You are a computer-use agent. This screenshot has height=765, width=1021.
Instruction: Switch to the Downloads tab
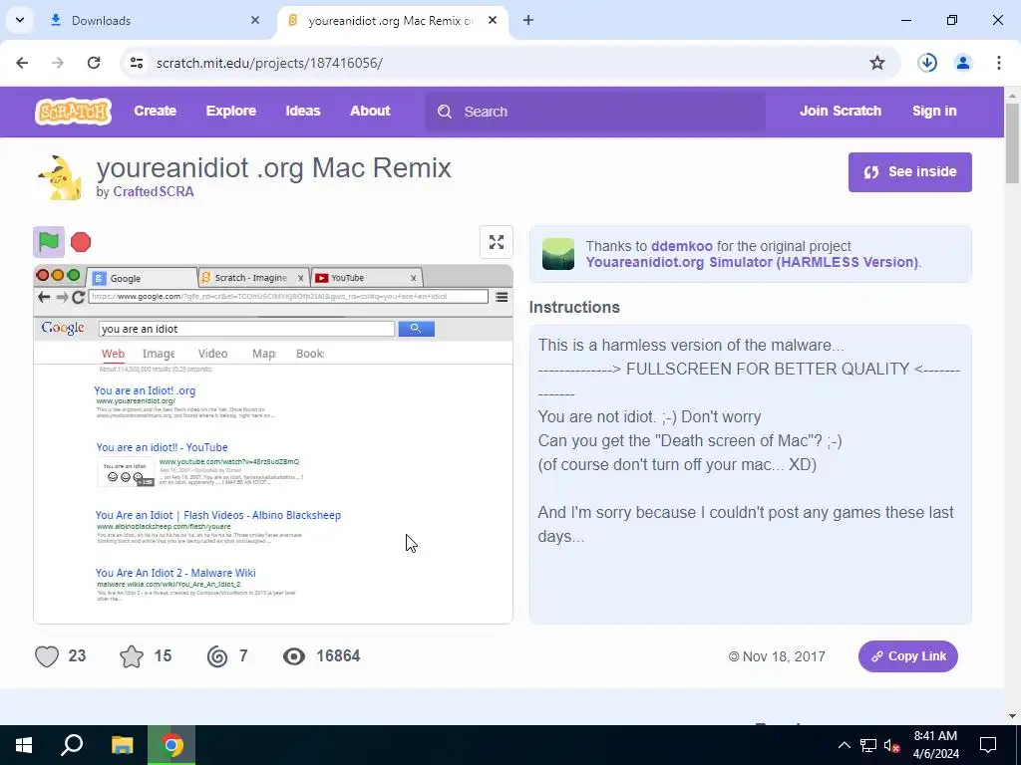point(156,20)
